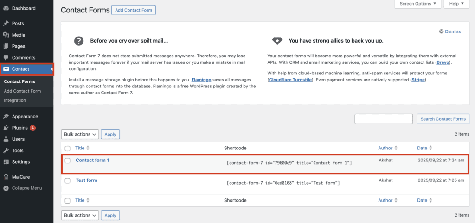Click the Plugins update count badge

[33, 128]
